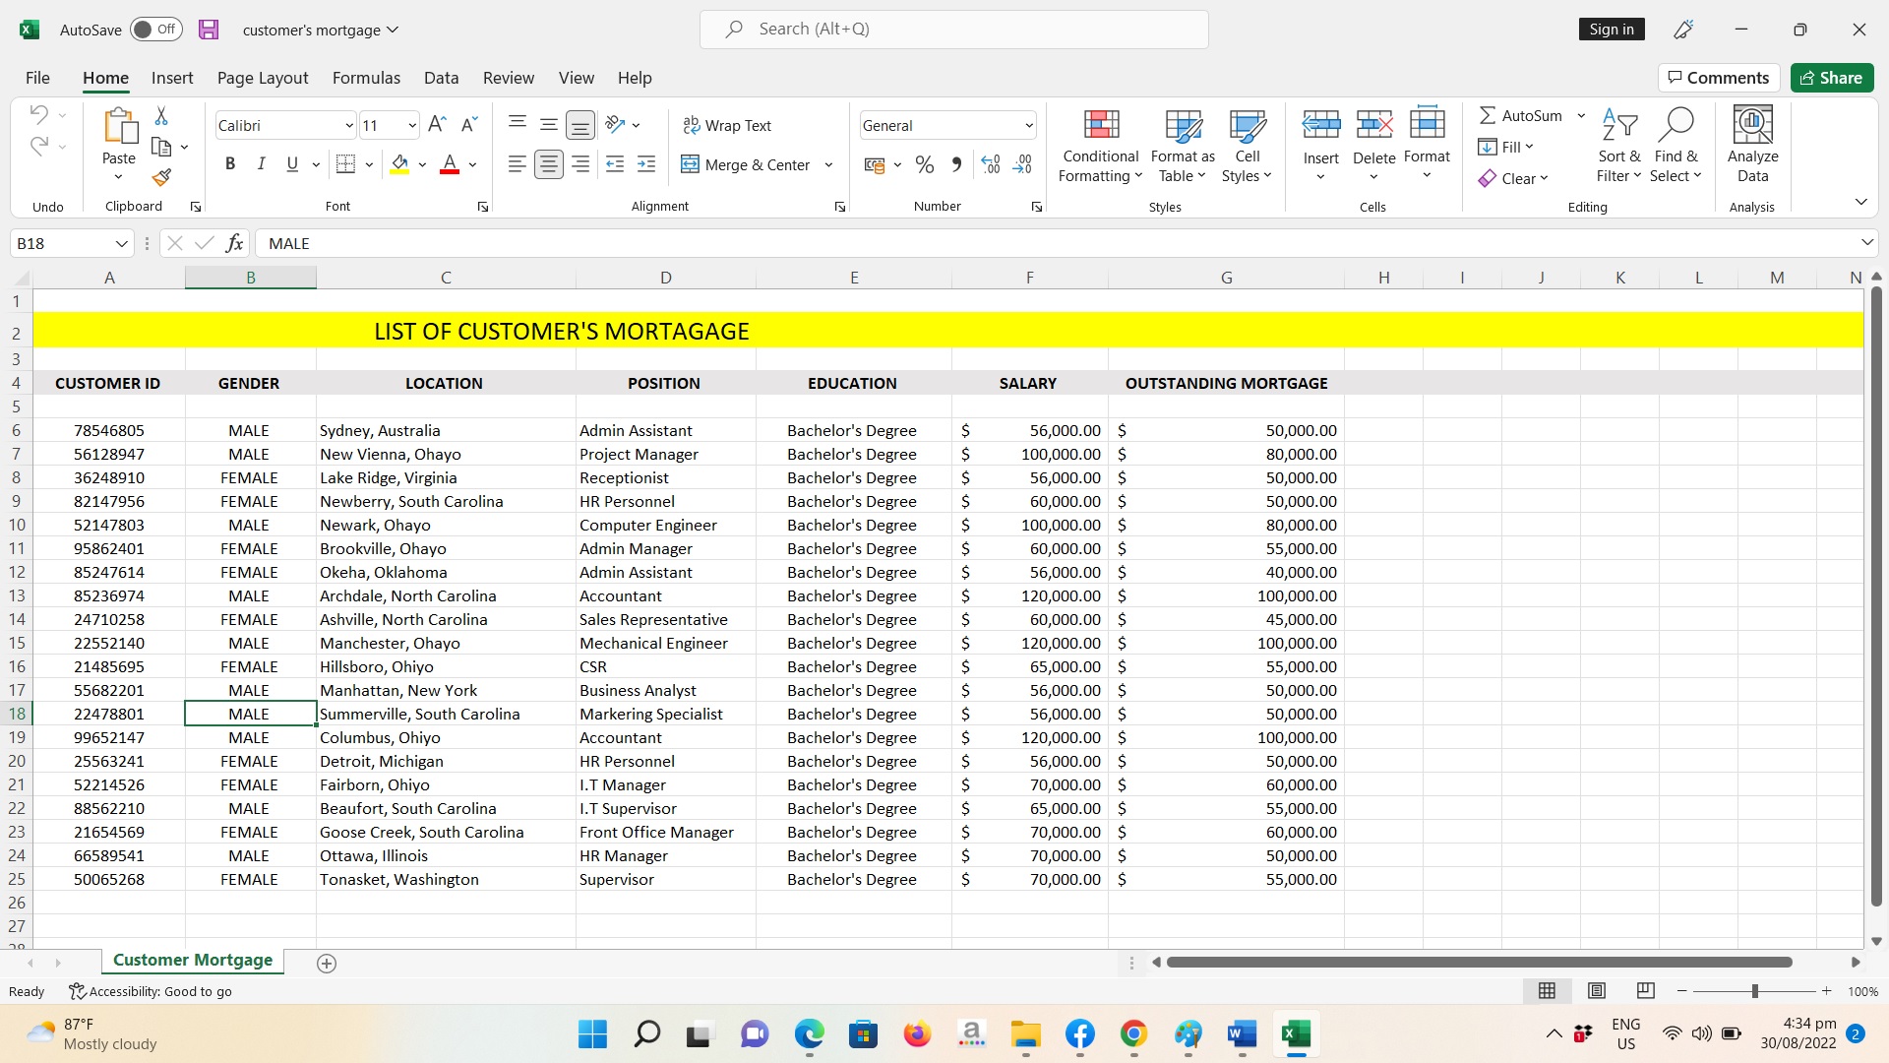This screenshot has width=1889, height=1063.
Task: Click the Comments button
Action: coord(1718,78)
